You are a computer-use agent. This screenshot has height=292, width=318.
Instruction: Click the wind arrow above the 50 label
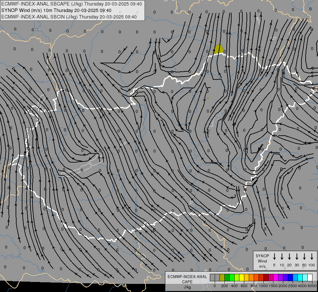pyautogui.click(x=304, y=257)
